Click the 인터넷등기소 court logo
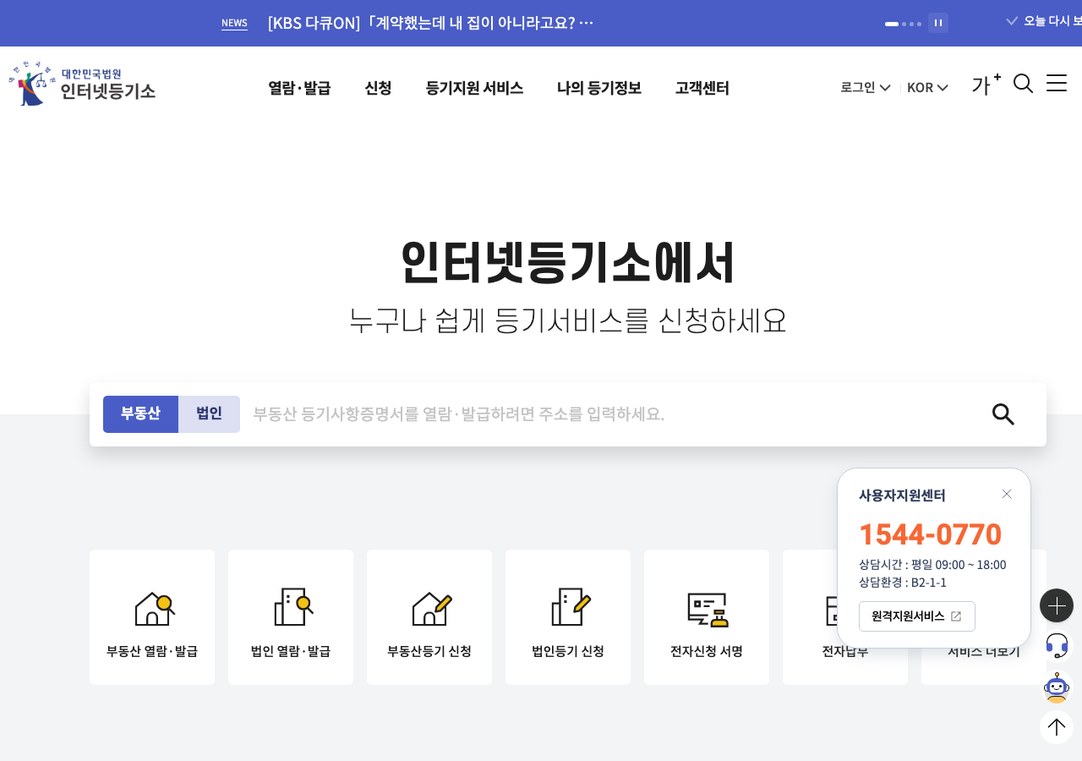 [82, 84]
